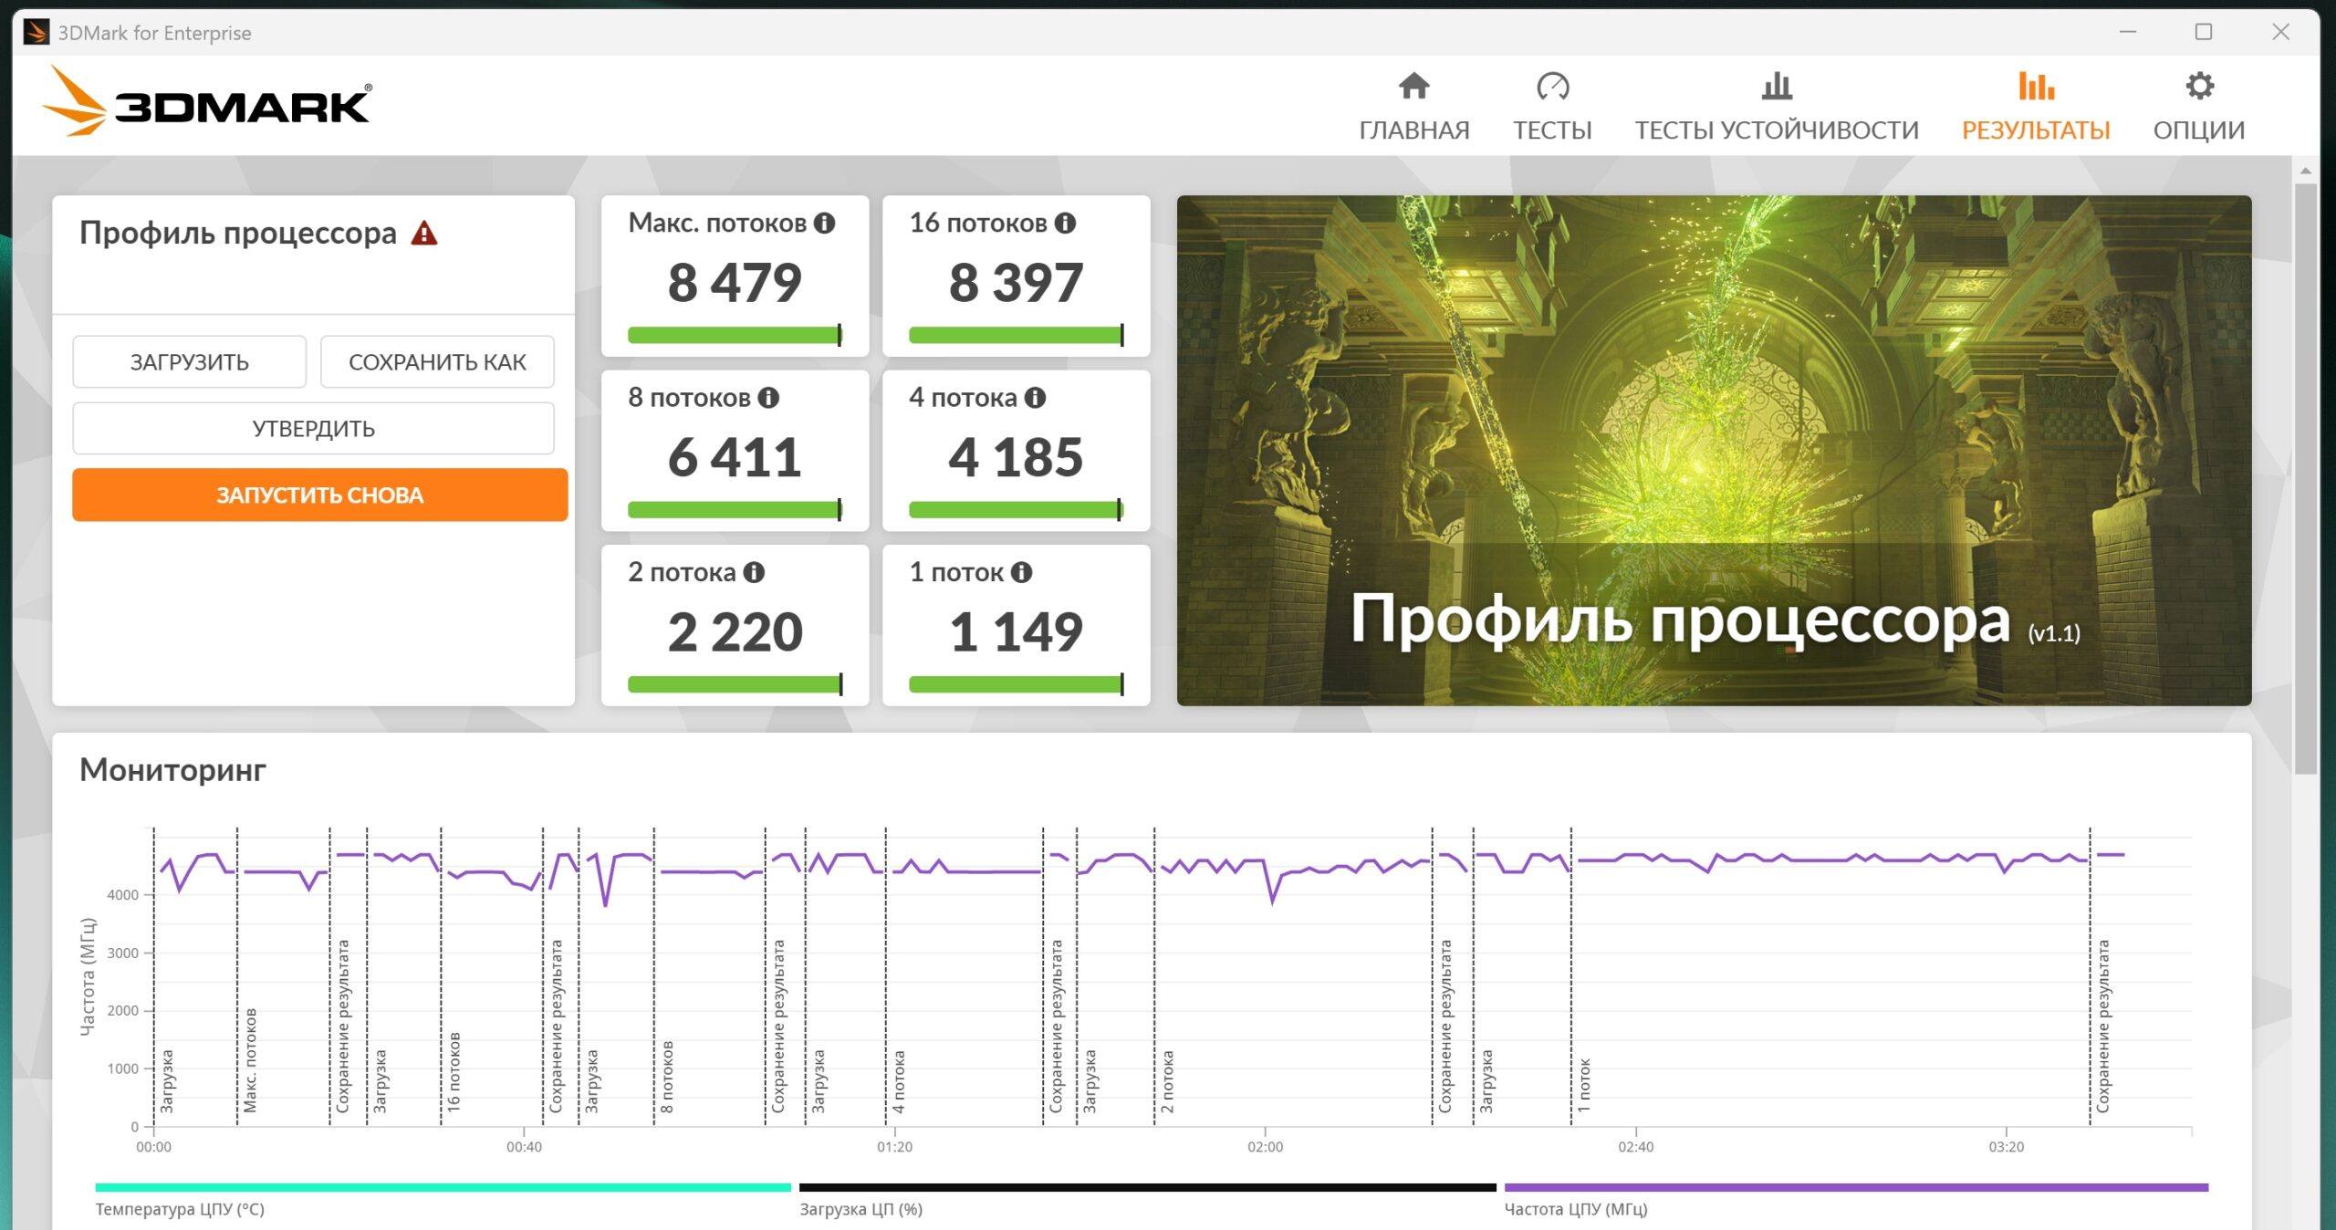Click the home icon above ГЛАВНАЯ
The width and height of the screenshot is (2336, 1230).
tap(1413, 87)
